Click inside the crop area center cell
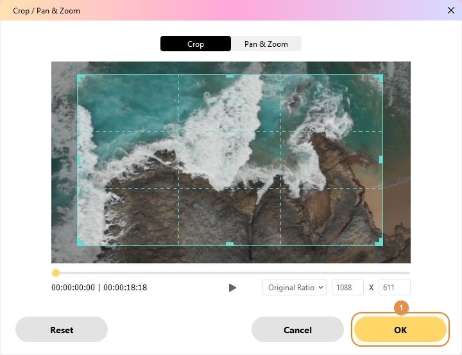 click(x=230, y=160)
